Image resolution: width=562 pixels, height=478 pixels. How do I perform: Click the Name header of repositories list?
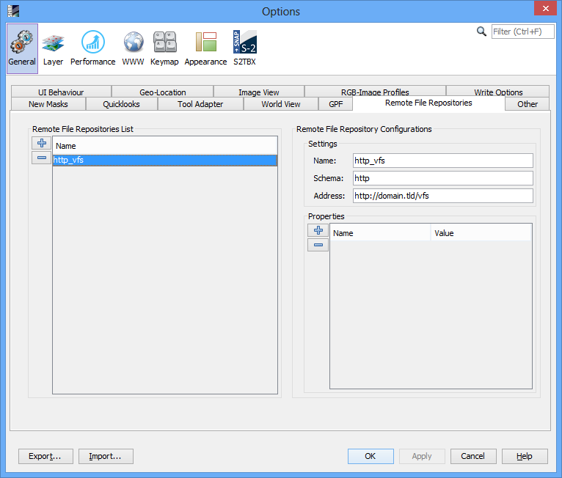(x=165, y=146)
